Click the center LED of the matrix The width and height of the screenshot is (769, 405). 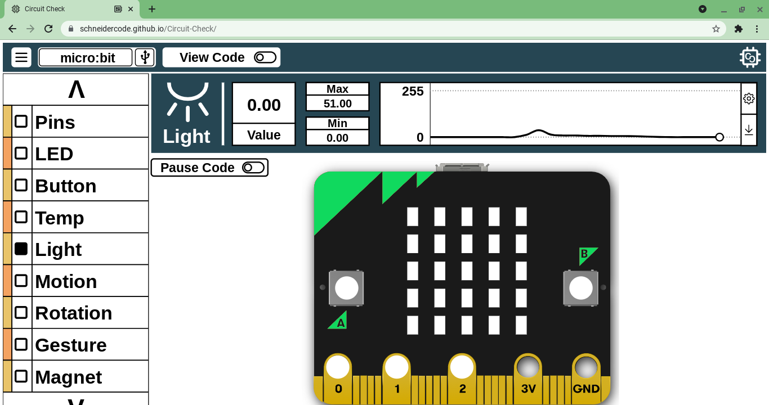467,271
